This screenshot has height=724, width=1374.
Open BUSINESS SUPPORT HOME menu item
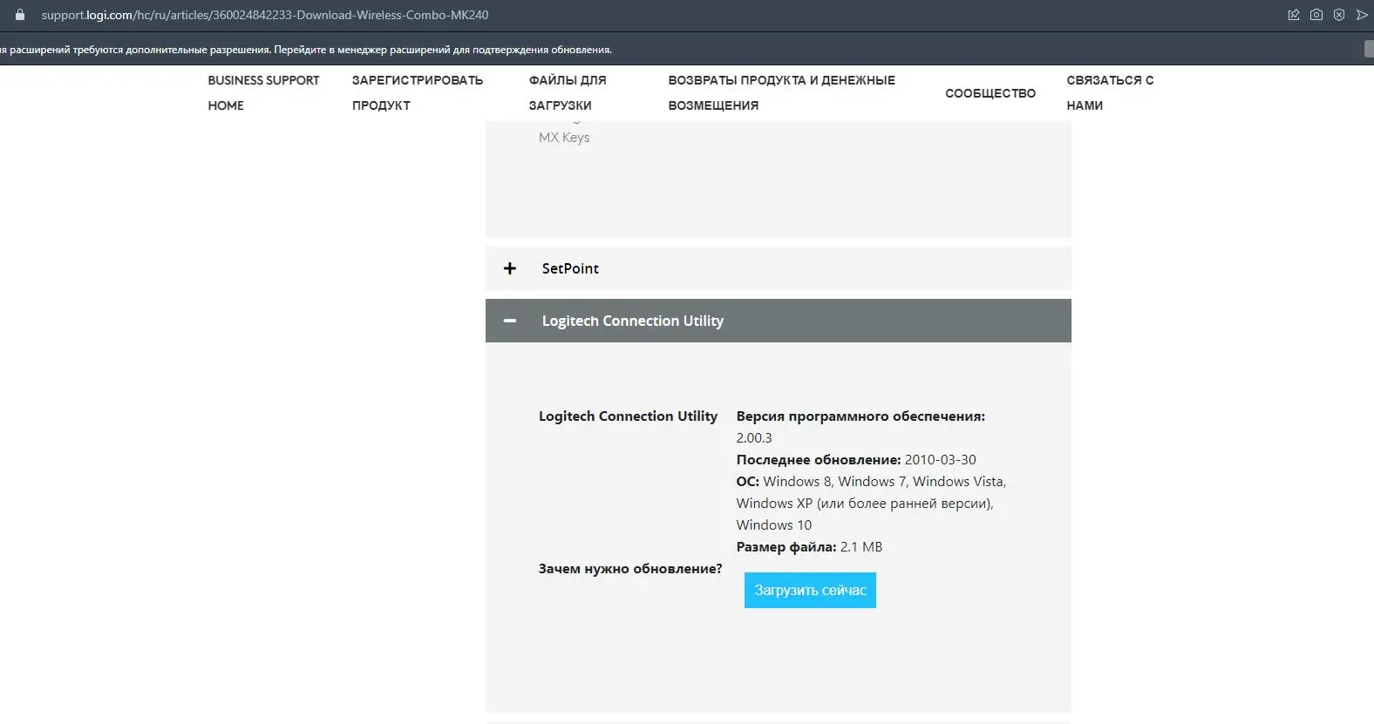(263, 92)
